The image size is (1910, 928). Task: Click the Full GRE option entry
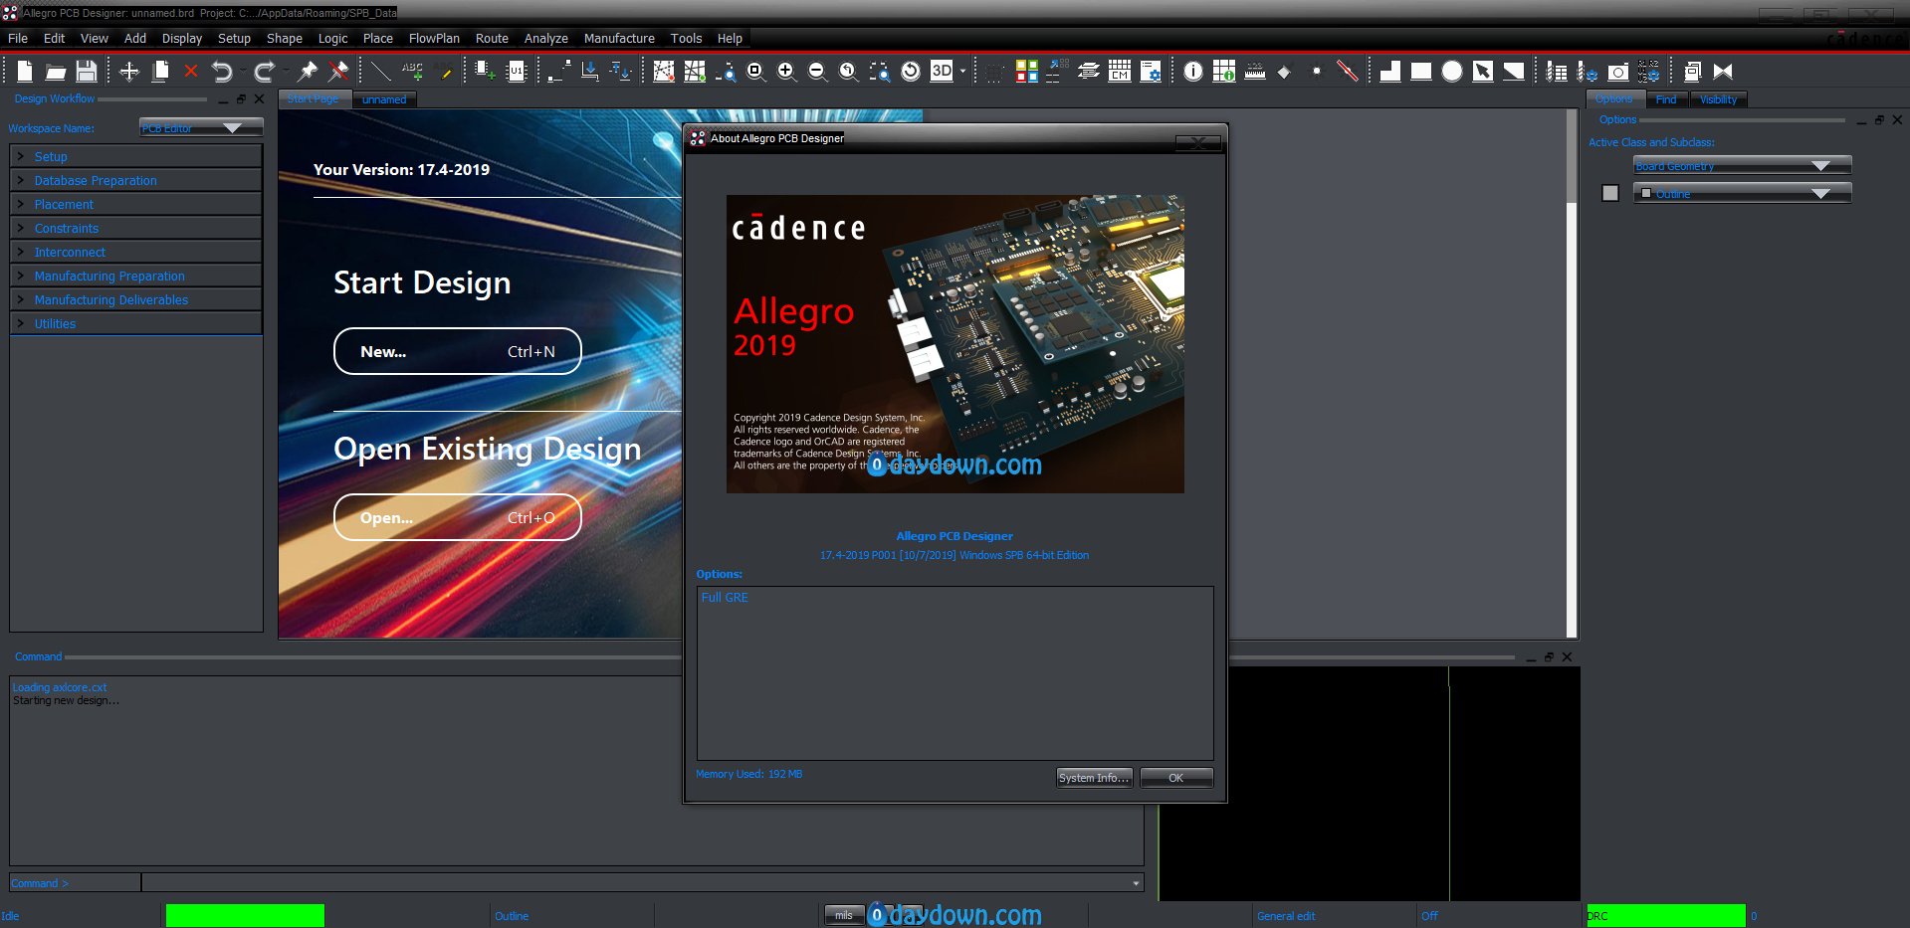725,597
